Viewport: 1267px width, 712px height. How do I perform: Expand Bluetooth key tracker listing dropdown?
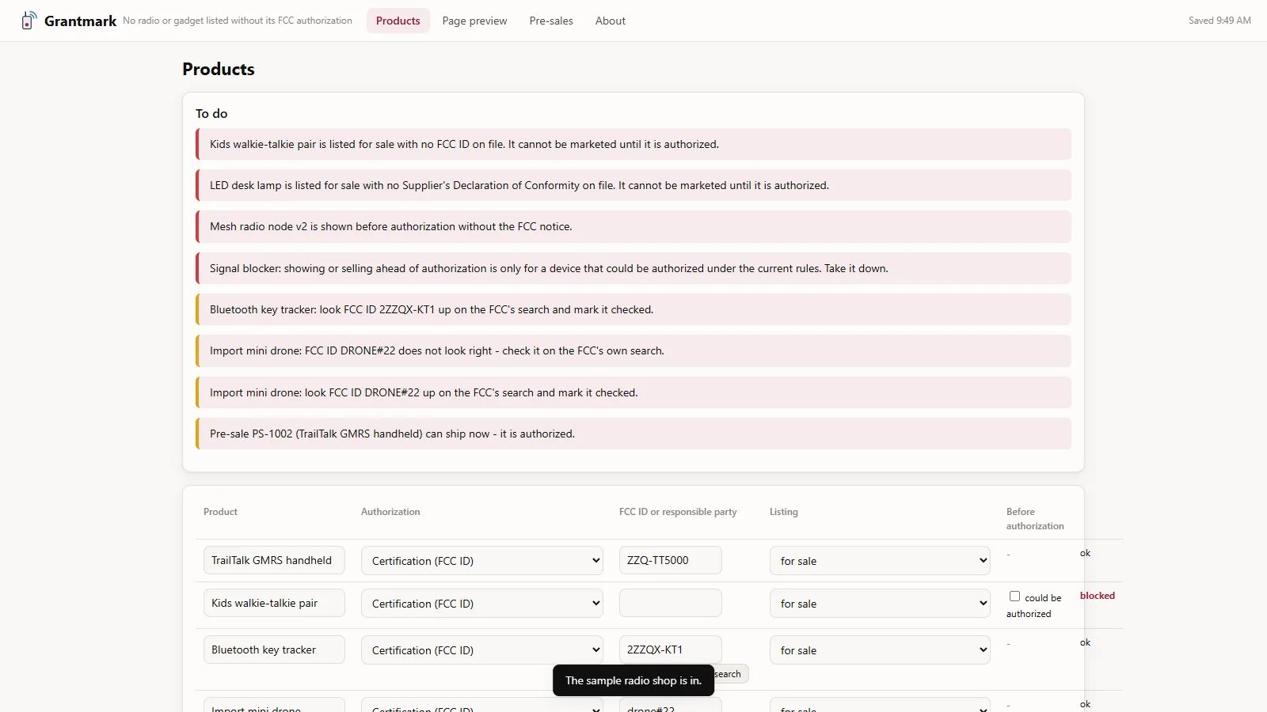(x=880, y=650)
